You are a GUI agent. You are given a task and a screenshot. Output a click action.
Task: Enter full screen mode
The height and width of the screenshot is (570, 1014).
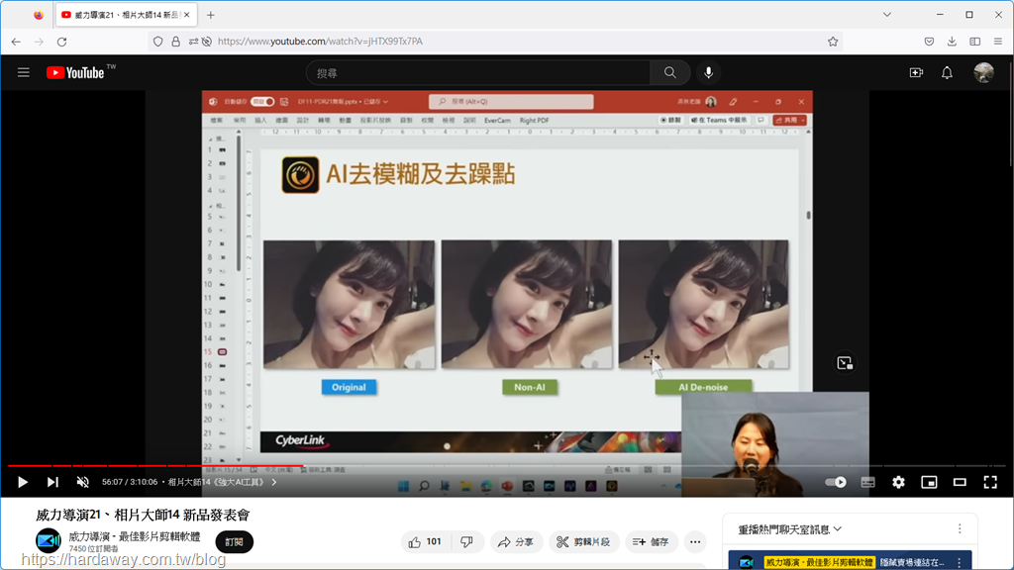(x=990, y=482)
